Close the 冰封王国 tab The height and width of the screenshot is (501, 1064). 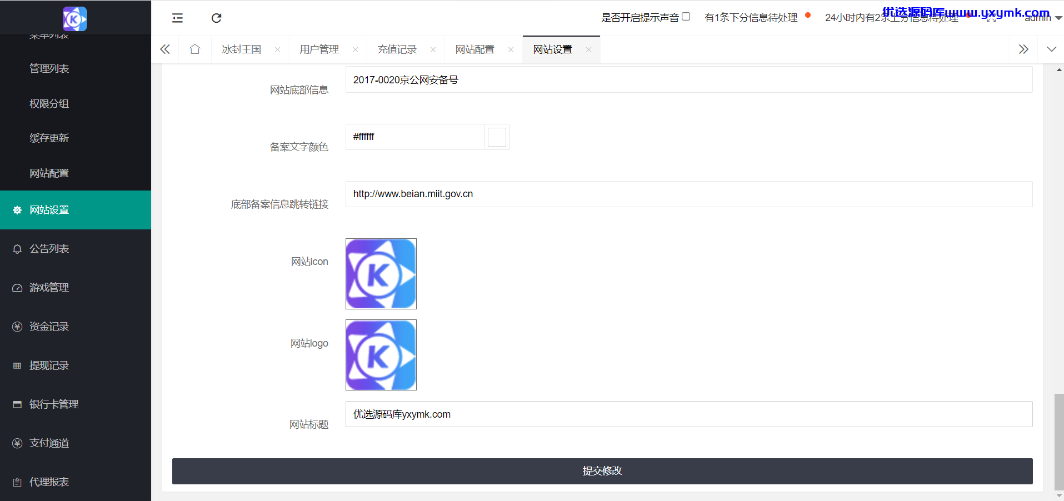point(277,49)
